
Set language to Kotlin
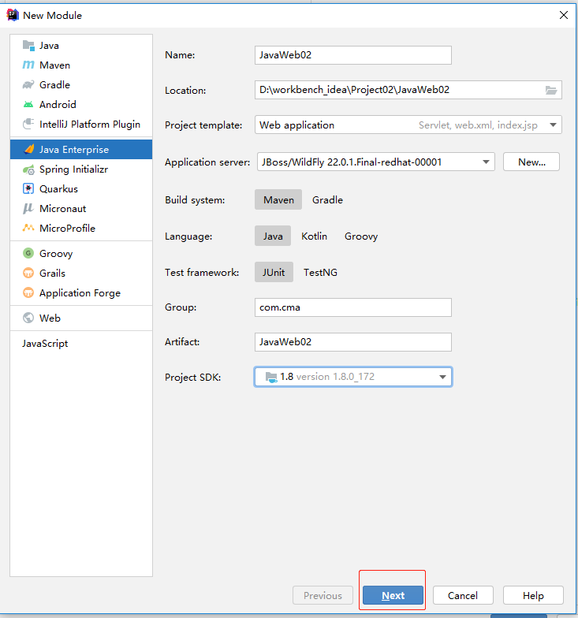click(314, 236)
